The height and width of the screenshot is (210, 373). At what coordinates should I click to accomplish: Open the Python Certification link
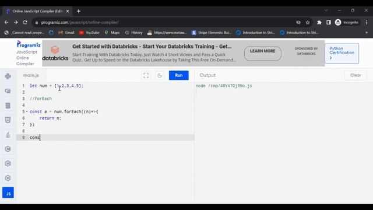tap(342, 53)
